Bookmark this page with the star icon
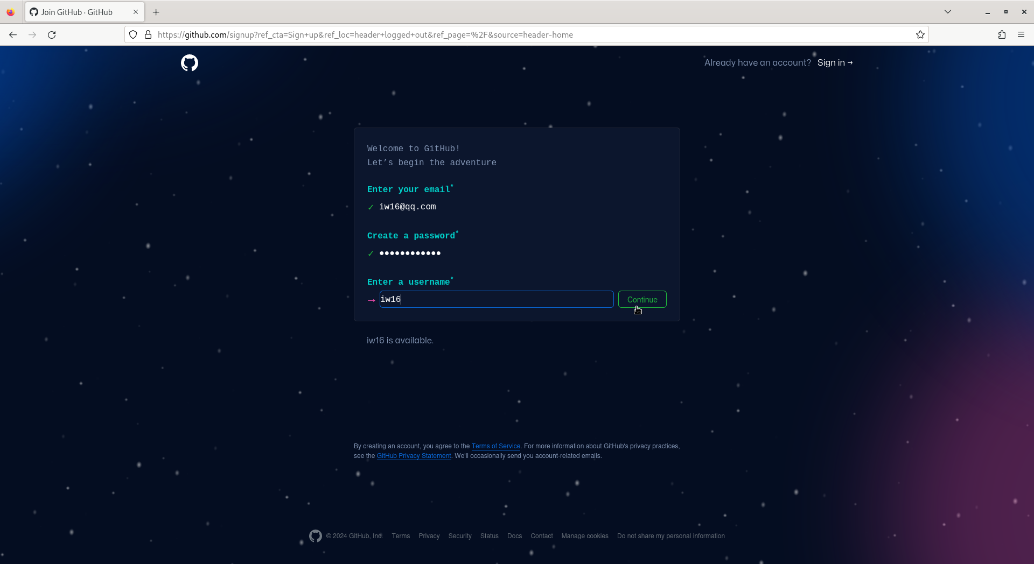This screenshot has width=1034, height=564. 920,35
